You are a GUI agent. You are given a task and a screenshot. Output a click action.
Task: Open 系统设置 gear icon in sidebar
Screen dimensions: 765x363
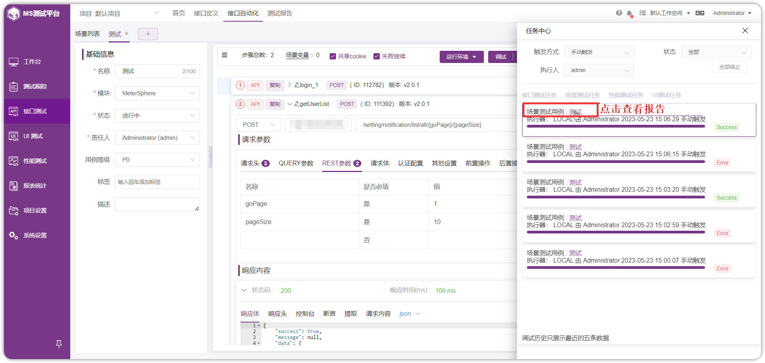(14, 235)
